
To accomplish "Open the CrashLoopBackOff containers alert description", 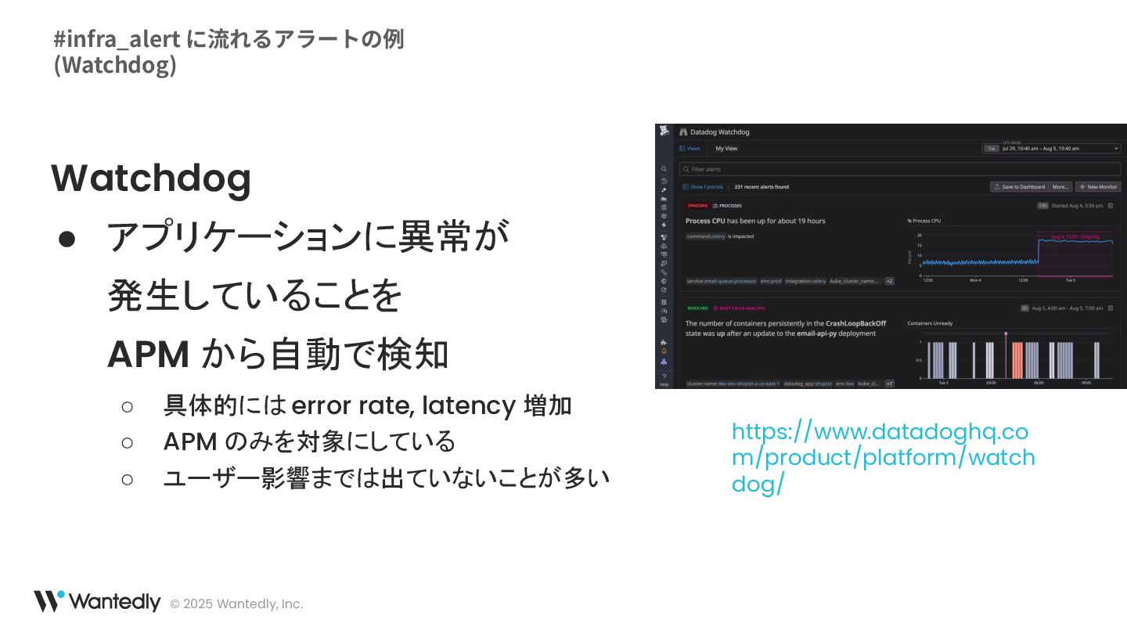I will pos(786,328).
